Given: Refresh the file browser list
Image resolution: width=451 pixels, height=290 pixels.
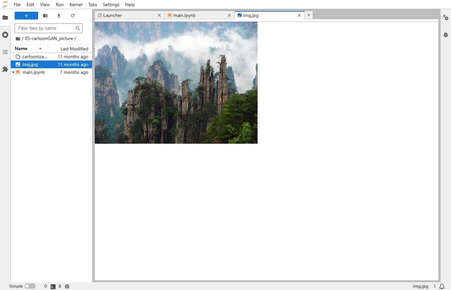Looking at the screenshot, I should pos(73,16).
